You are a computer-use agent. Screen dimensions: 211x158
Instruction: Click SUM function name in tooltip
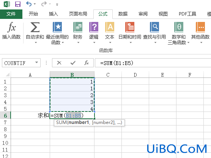click(61, 122)
